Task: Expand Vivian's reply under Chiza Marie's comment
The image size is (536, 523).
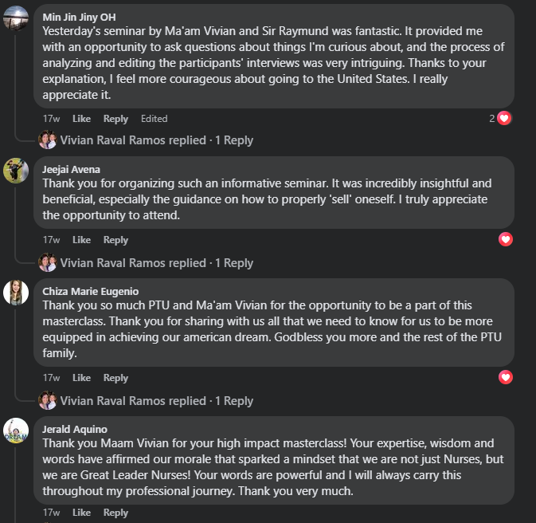Action: [x=156, y=401]
